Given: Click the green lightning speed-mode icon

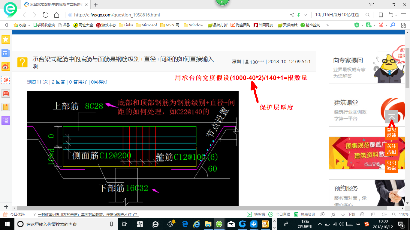Looking at the screenshot, I should pos(299,15).
